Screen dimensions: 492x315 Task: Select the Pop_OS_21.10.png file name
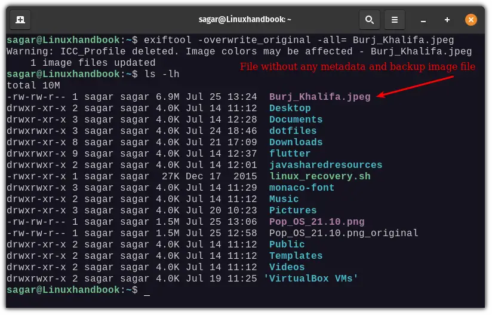click(x=316, y=222)
